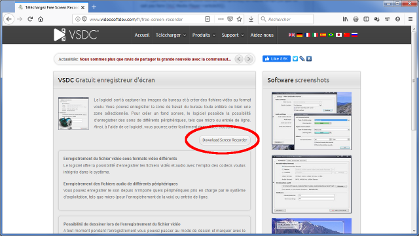The height and width of the screenshot is (236, 419).
Task: Click the screen recorder product image
Action: click(73, 113)
